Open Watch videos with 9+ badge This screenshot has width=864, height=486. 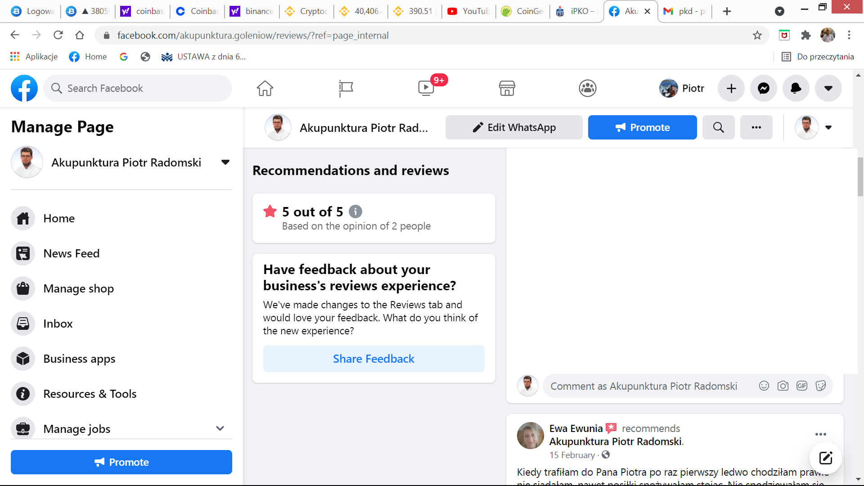tap(426, 88)
